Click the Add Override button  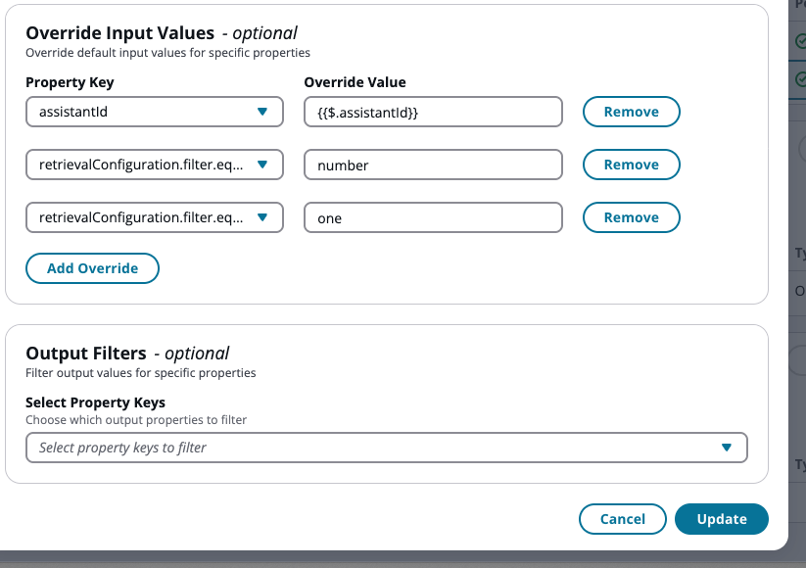tap(92, 267)
